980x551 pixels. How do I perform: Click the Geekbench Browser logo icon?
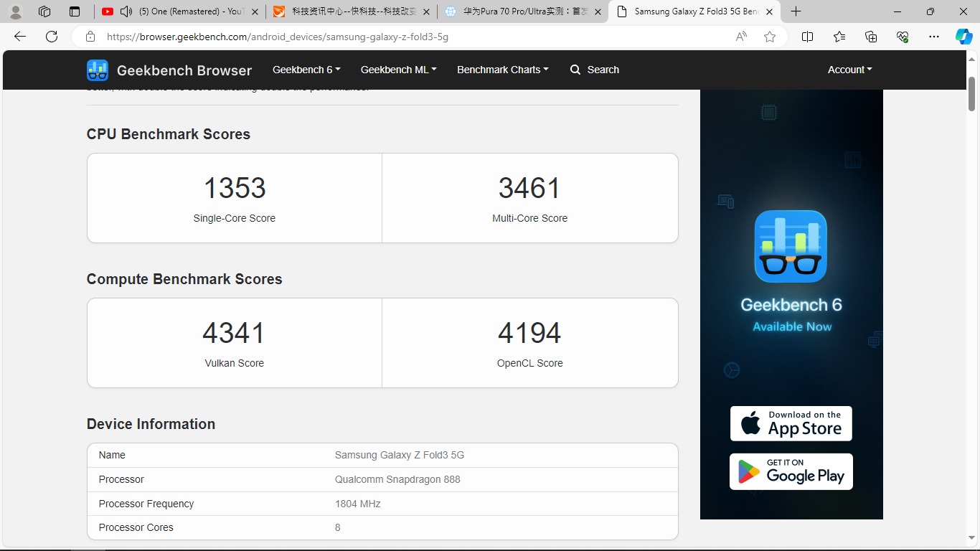98,70
